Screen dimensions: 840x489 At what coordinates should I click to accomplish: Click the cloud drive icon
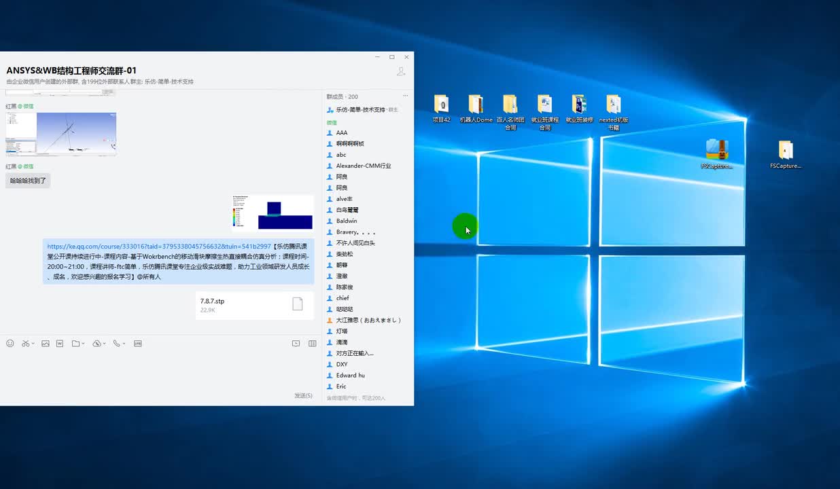click(97, 344)
